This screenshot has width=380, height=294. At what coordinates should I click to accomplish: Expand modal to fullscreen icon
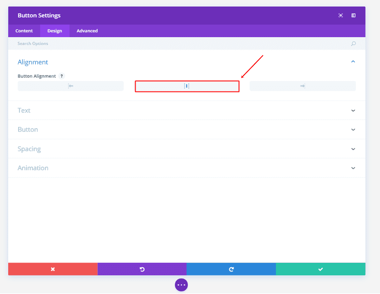coord(341,16)
